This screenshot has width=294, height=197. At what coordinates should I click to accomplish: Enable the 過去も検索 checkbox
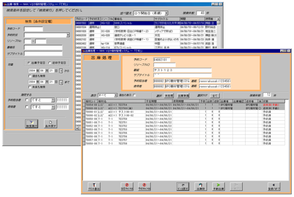(30, 76)
